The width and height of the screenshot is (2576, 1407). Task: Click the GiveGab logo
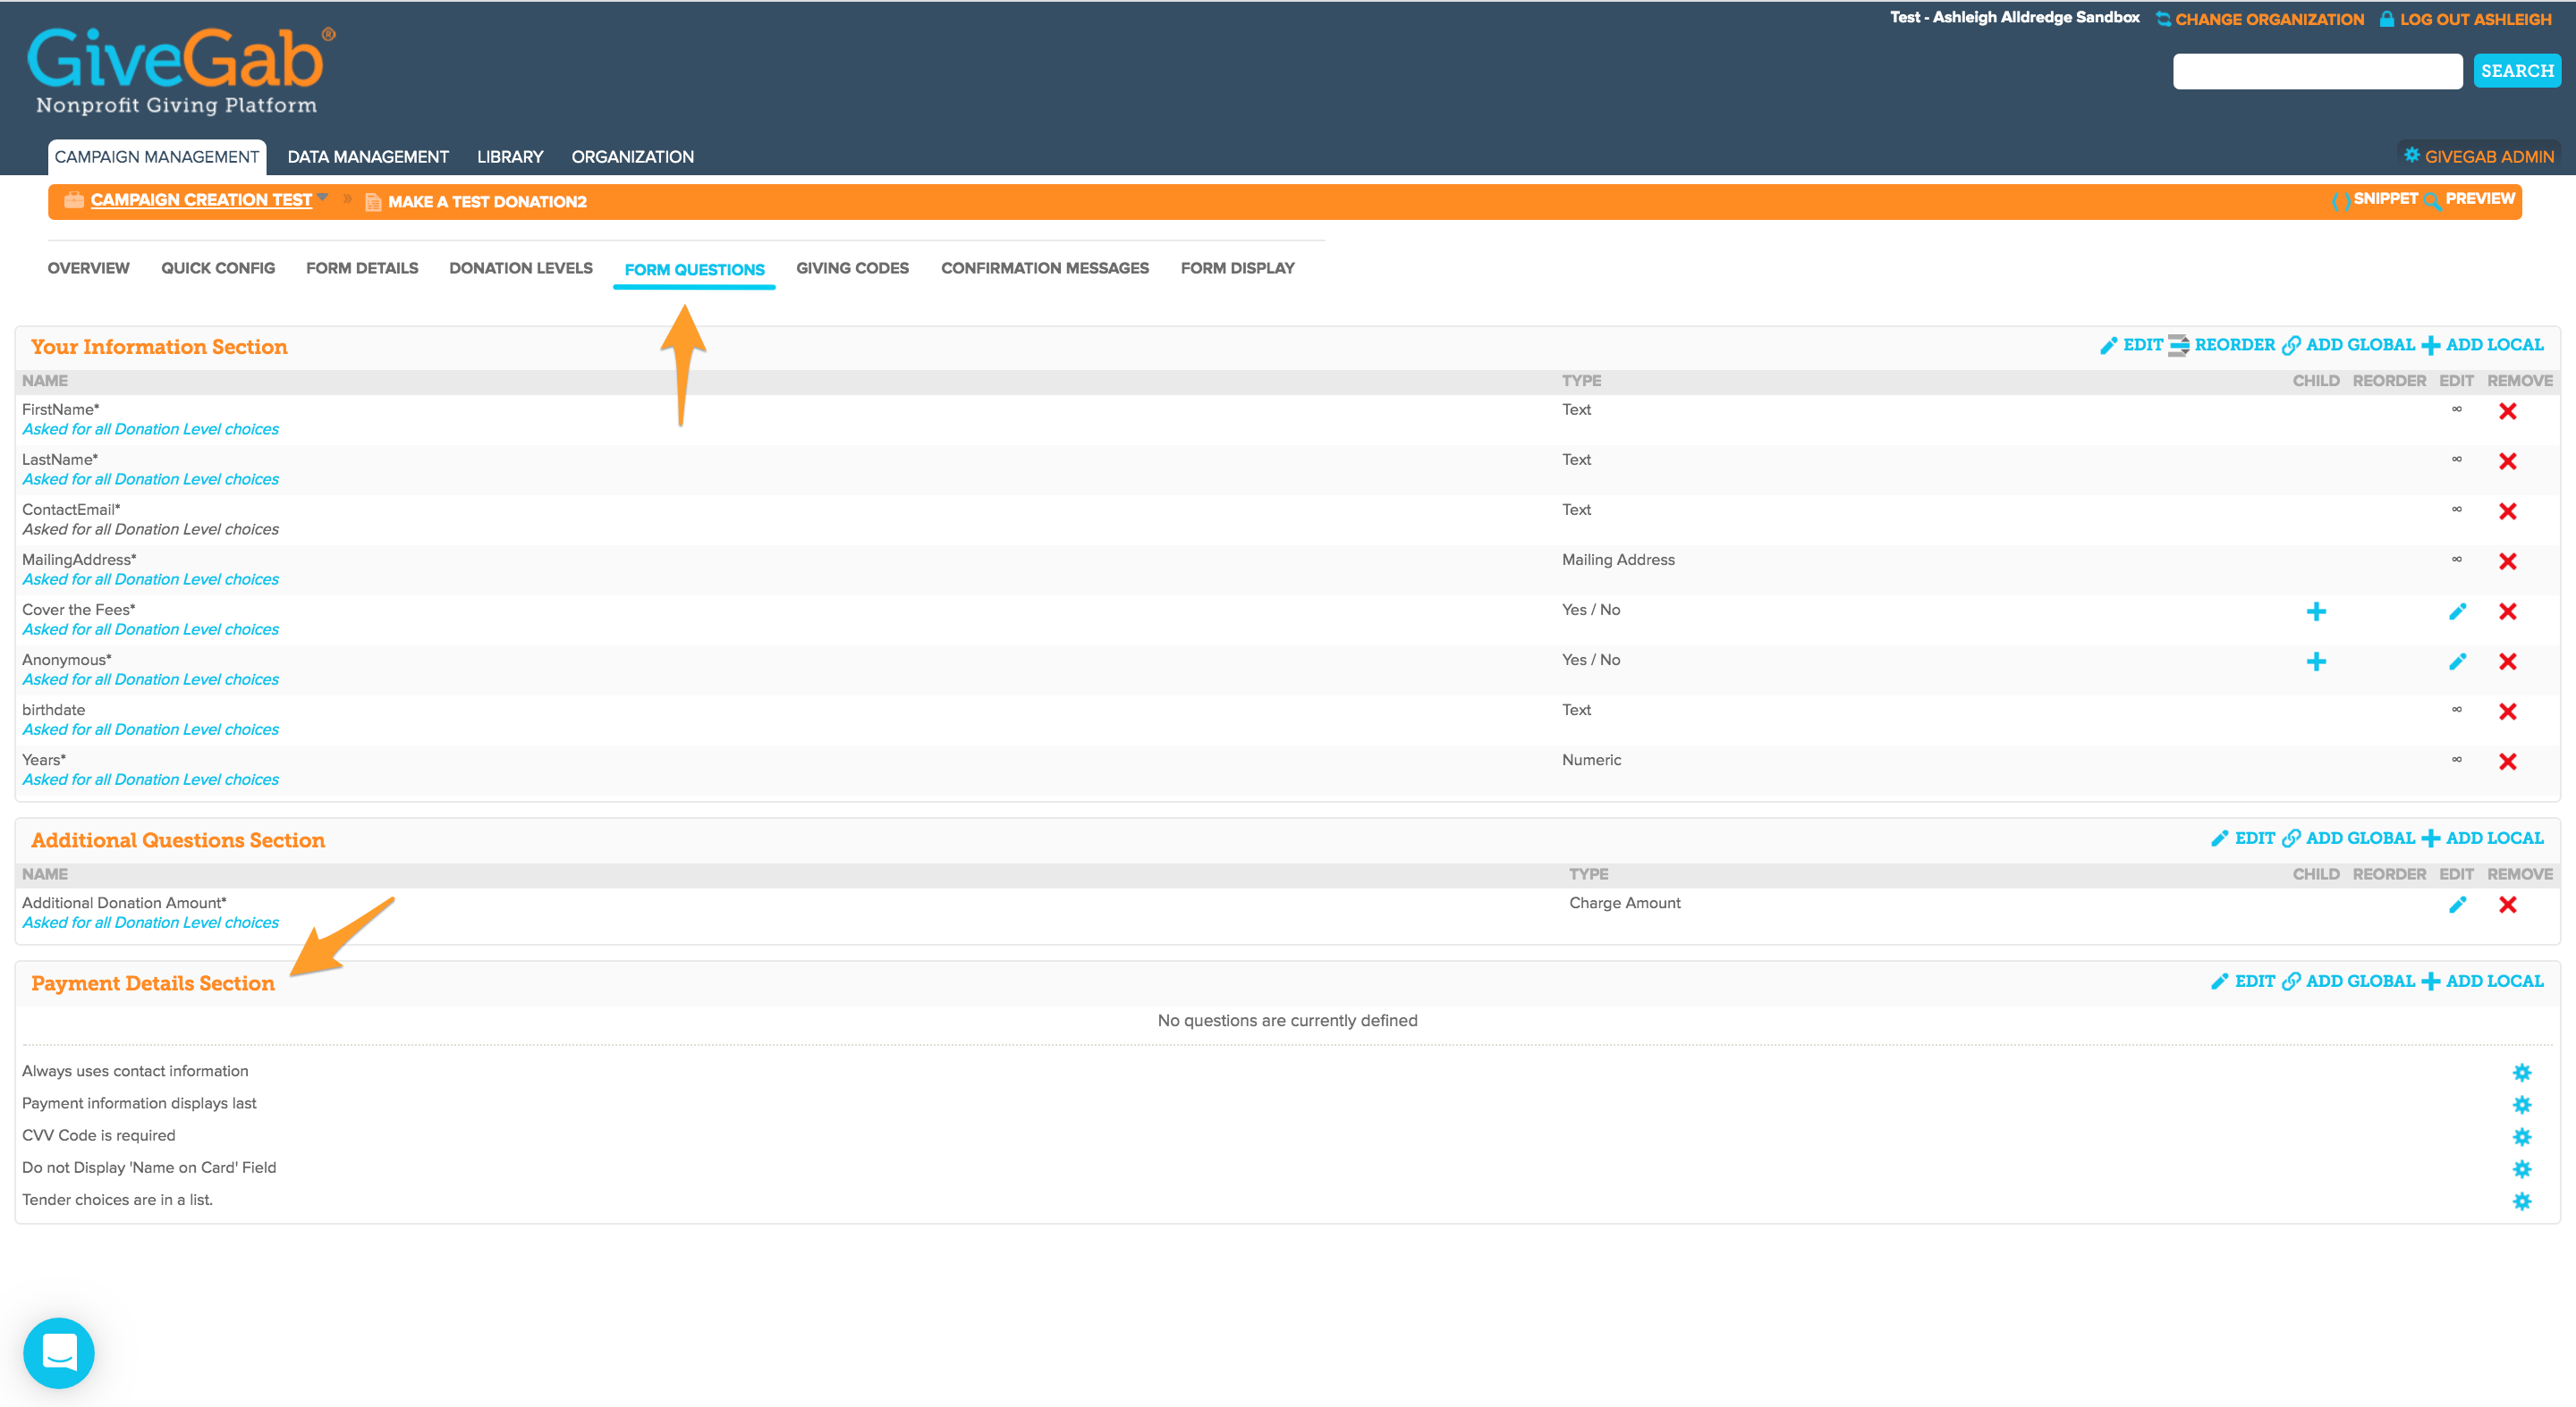coord(180,70)
